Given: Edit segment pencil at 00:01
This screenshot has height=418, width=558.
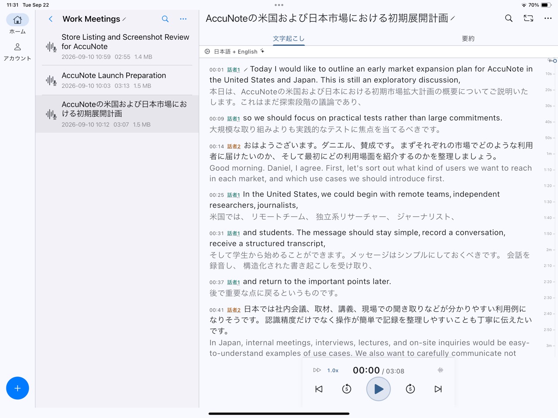Looking at the screenshot, I should click(246, 70).
